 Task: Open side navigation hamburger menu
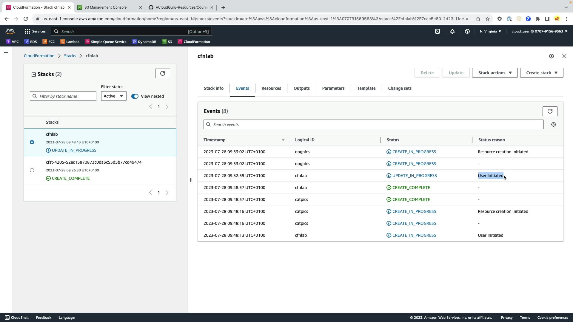[6, 53]
